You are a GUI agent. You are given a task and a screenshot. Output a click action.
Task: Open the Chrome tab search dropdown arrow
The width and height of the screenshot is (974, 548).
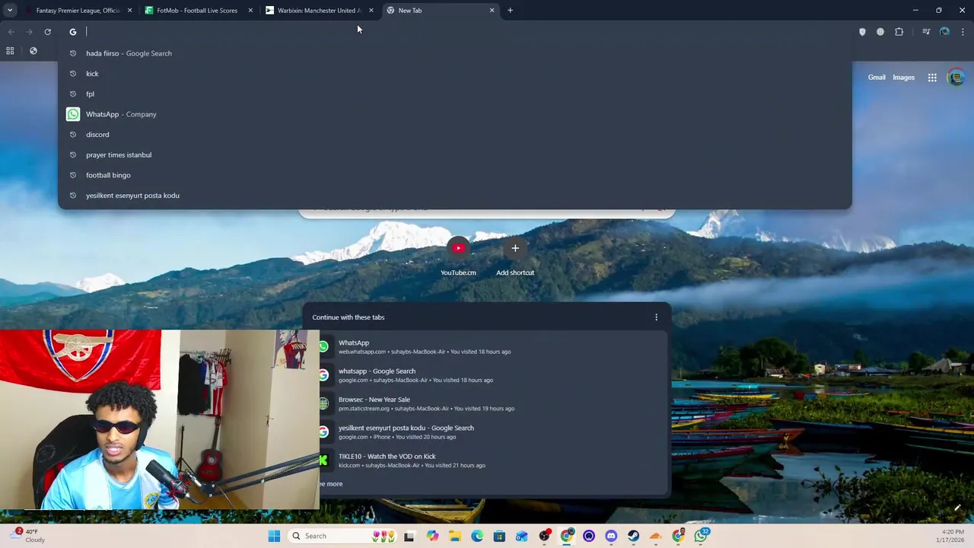pos(10,11)
